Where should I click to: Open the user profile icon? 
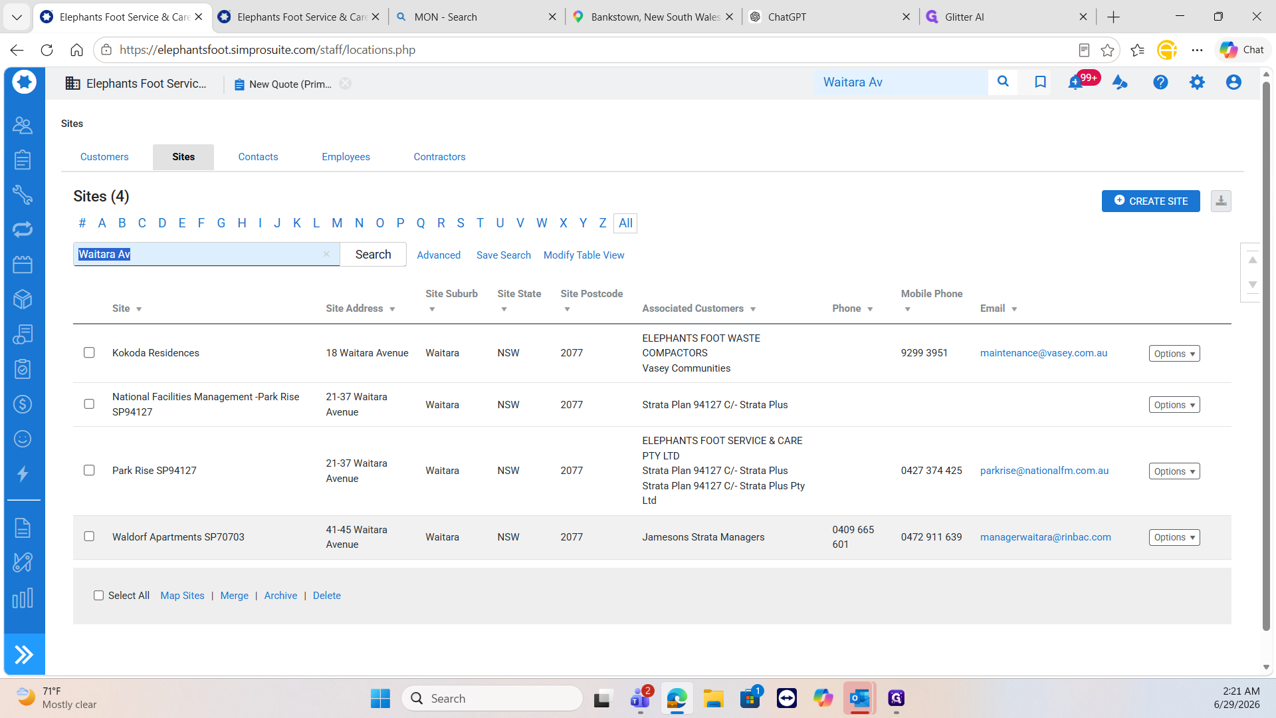pyautogui.click(x=1233, y=82)
